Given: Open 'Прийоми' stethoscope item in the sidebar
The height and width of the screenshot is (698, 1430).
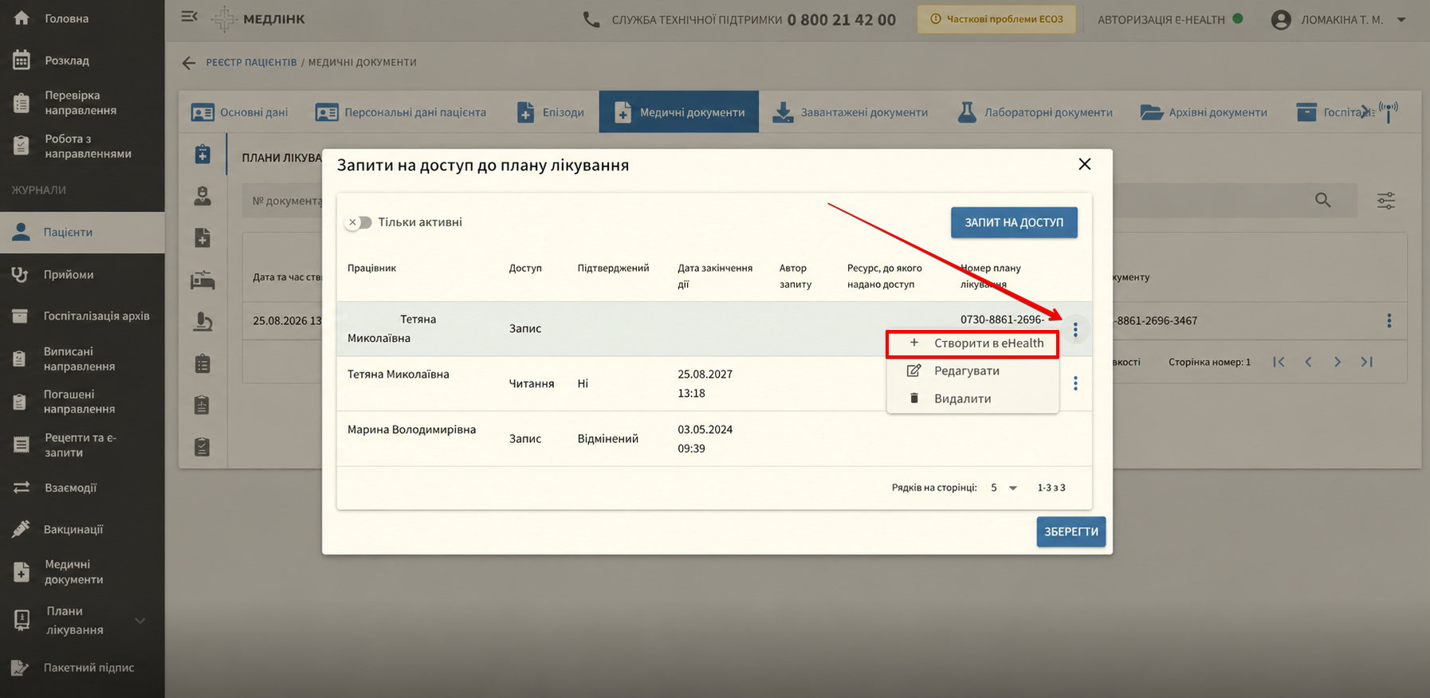Looking at the screenshot, I should coord(82,274).
